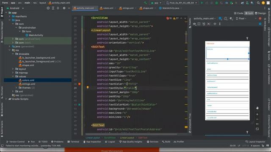Open the app run configuration dropdown

156,3
